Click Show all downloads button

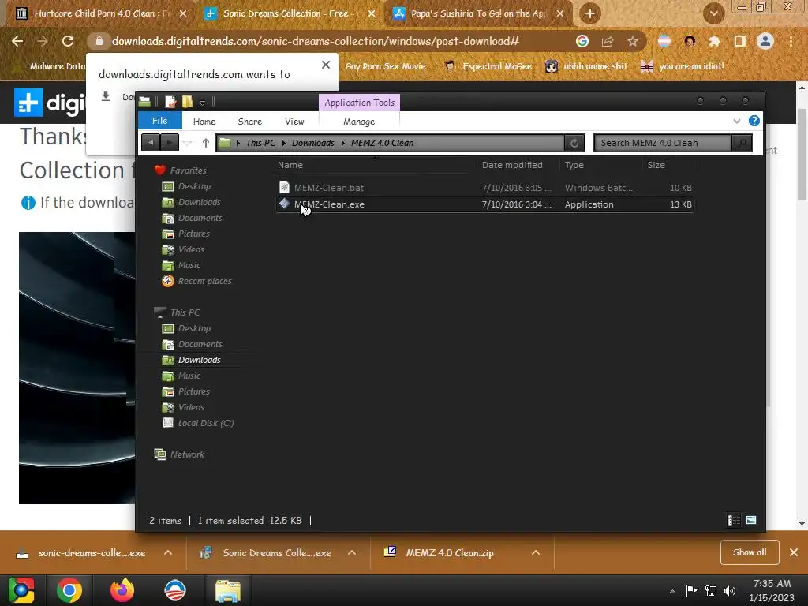[x=750, y=552]
